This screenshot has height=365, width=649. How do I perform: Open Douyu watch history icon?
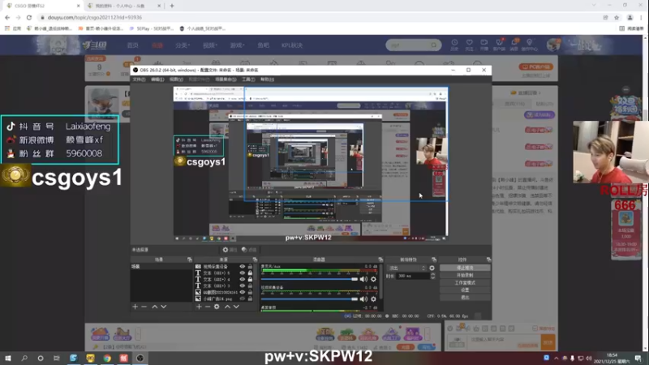pyautogui.click(x=454, y=45)
